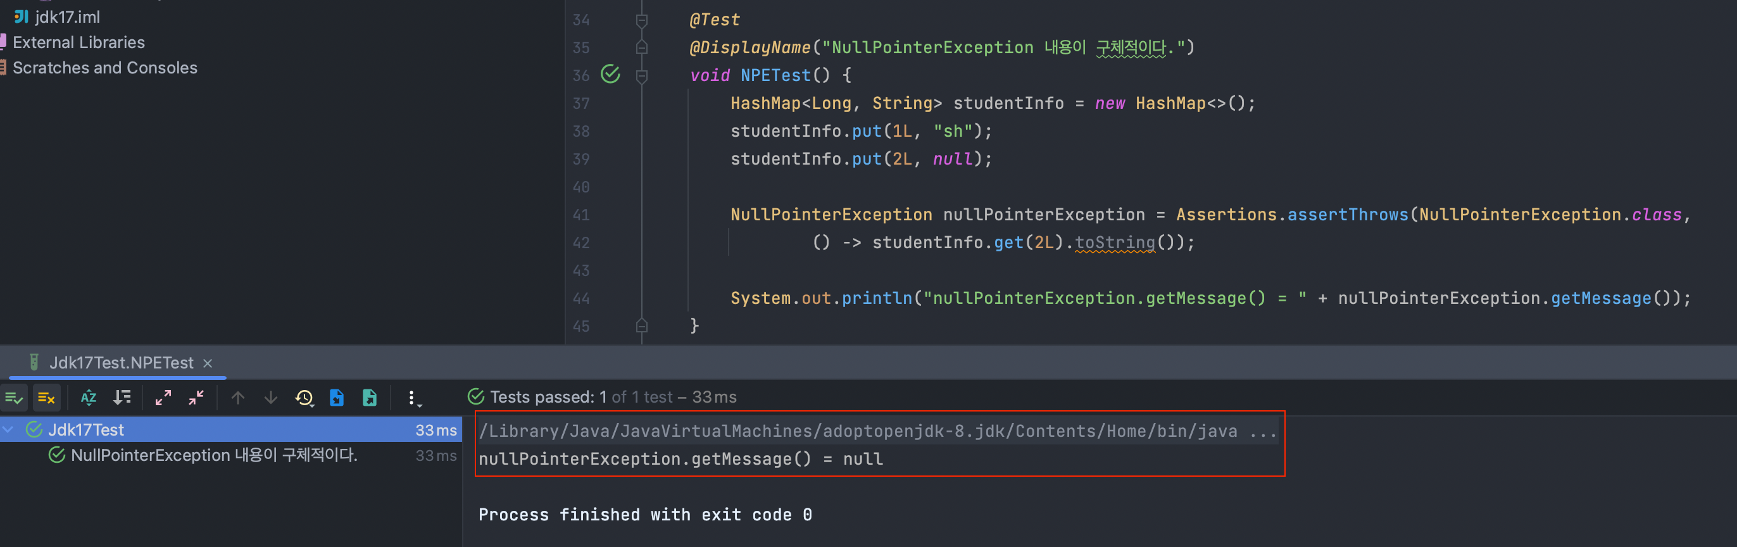Click the underlined toString call on line 42
1737x547 pixels.
tap(1115, 242)
